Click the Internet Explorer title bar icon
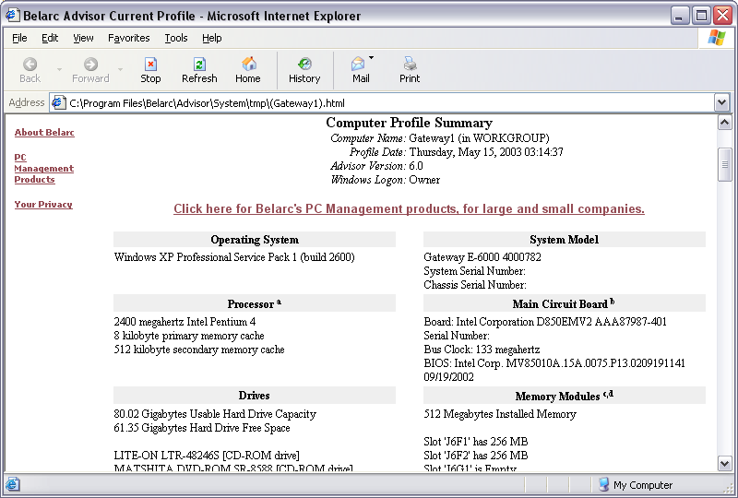This screenshot has width=738, height=498. pyautogui.click(x=12, y=16)
